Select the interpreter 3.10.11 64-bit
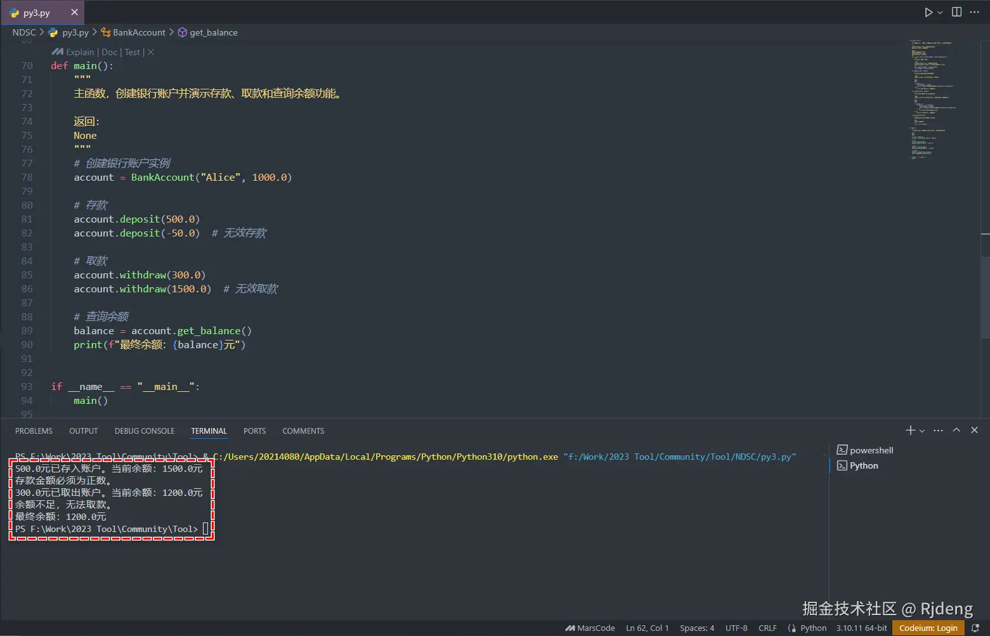This screenshot has height=636, width=990. (861, 628)
